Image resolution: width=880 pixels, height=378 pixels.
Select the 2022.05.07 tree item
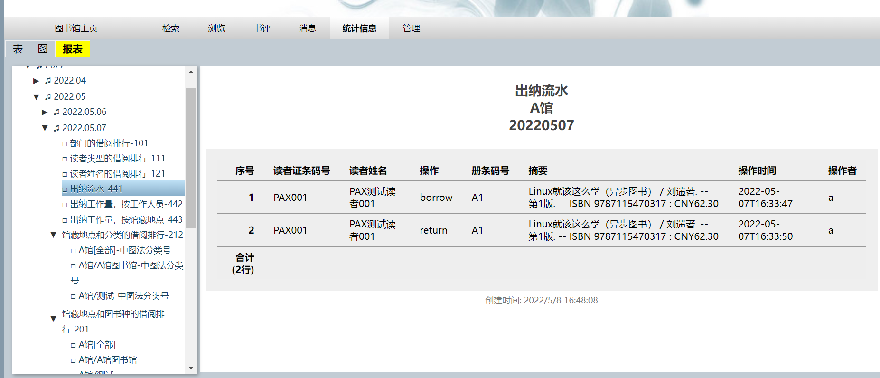click(84, 128)
